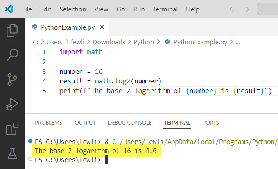
Task: Open the View menu
Action: (x=101, y=9)
